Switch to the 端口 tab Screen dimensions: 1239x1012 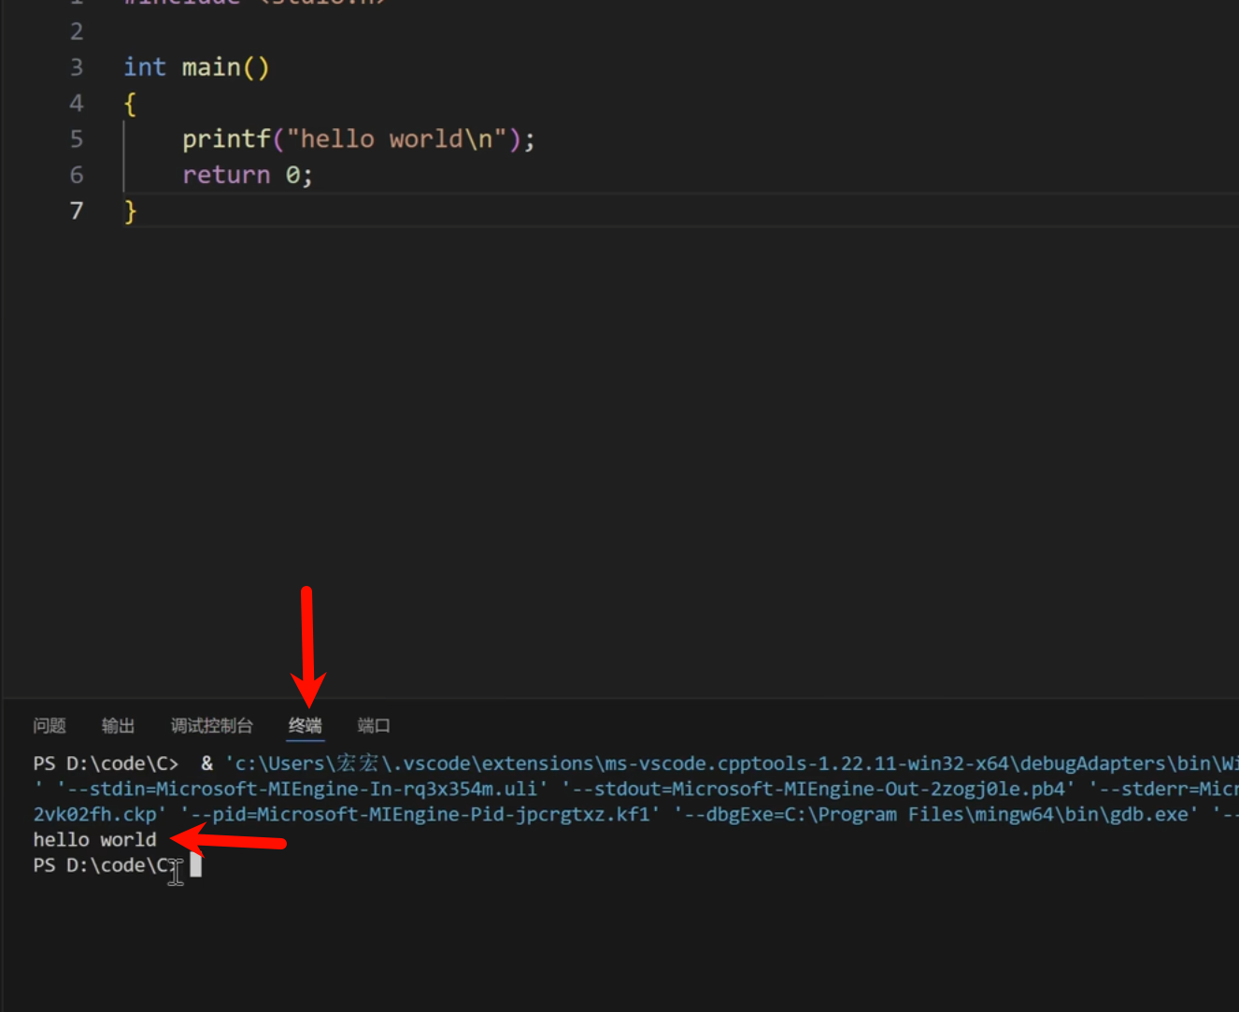pos(374,726)
